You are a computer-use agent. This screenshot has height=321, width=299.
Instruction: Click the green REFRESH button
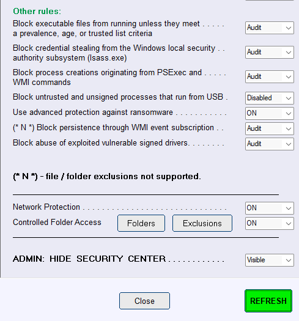click(x=268, y=301)
